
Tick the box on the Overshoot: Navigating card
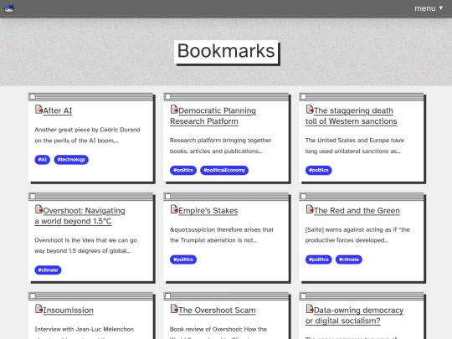33,197
